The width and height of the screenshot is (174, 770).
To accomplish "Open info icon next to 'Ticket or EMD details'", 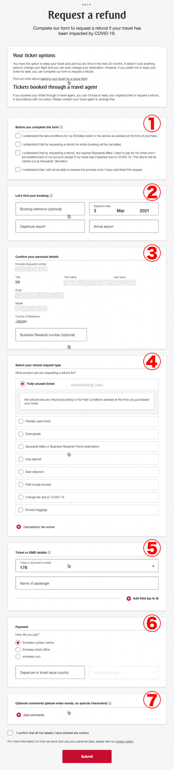I will pos(49,552).
